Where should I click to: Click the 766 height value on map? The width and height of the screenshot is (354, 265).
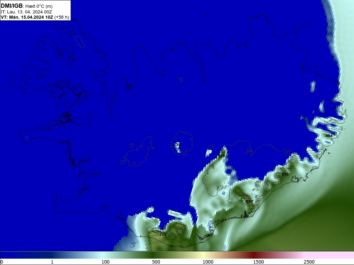(x=163, y=235)
